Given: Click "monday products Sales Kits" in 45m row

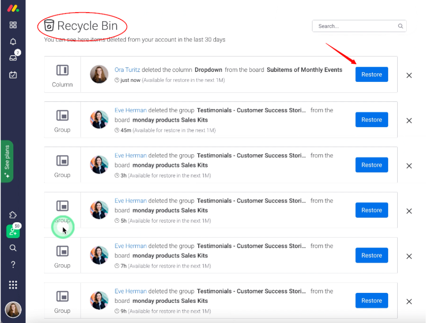Looking at the screenshot, I should (x=170, y=120).
